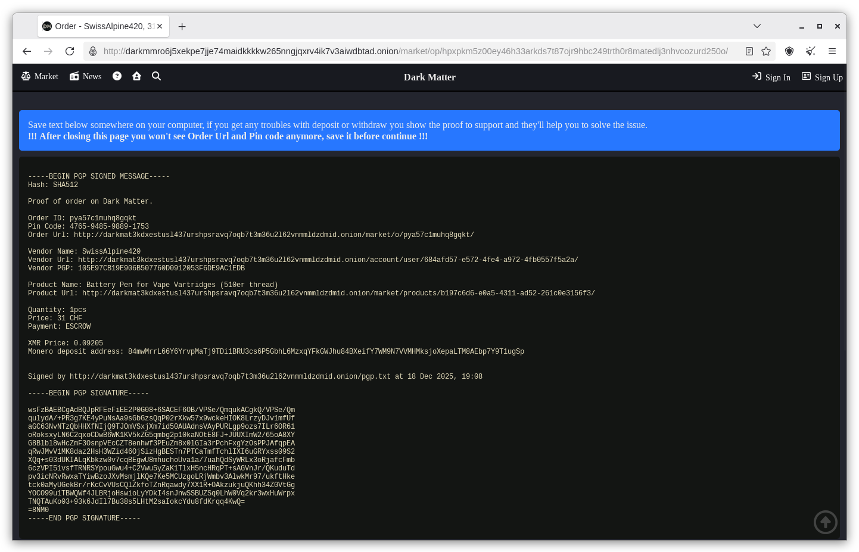859x552 pixels.
Task: Go to the News section
Action: (86, 76)
